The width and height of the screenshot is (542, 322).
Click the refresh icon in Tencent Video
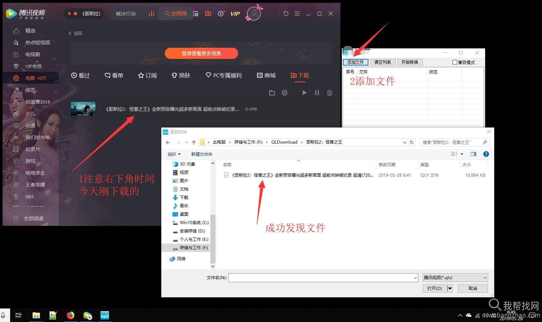pyautogui.click(x=286, y=14)
